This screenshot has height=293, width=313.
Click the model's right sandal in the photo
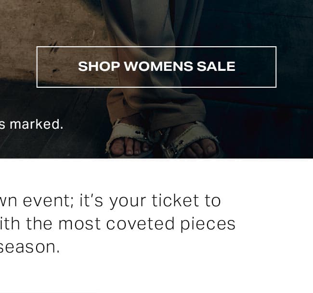click(192, 141)
